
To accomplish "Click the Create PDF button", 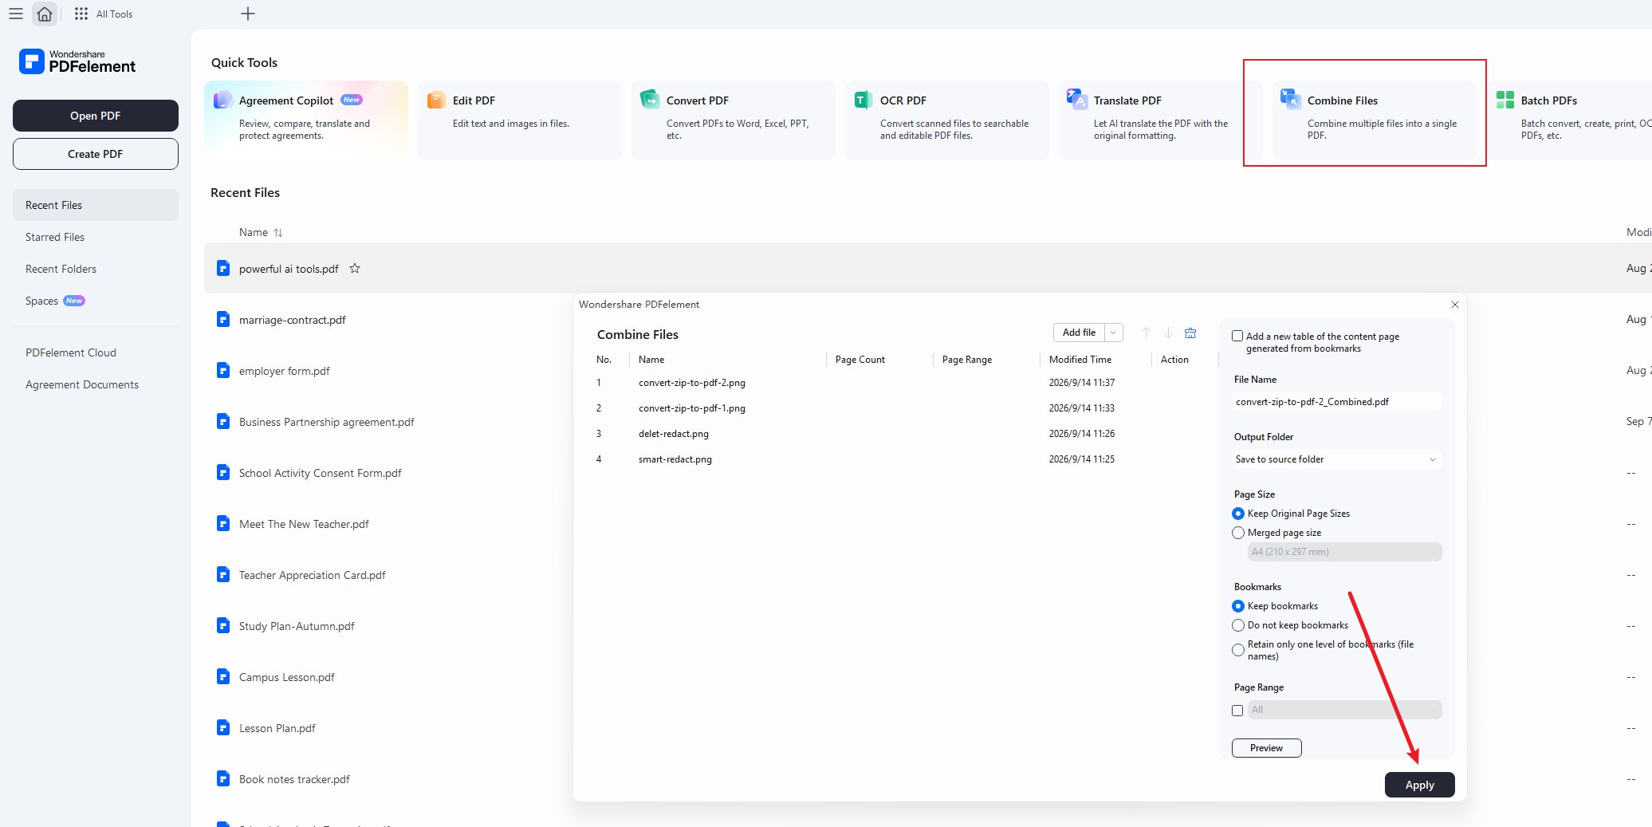I will tap(96, 154).
